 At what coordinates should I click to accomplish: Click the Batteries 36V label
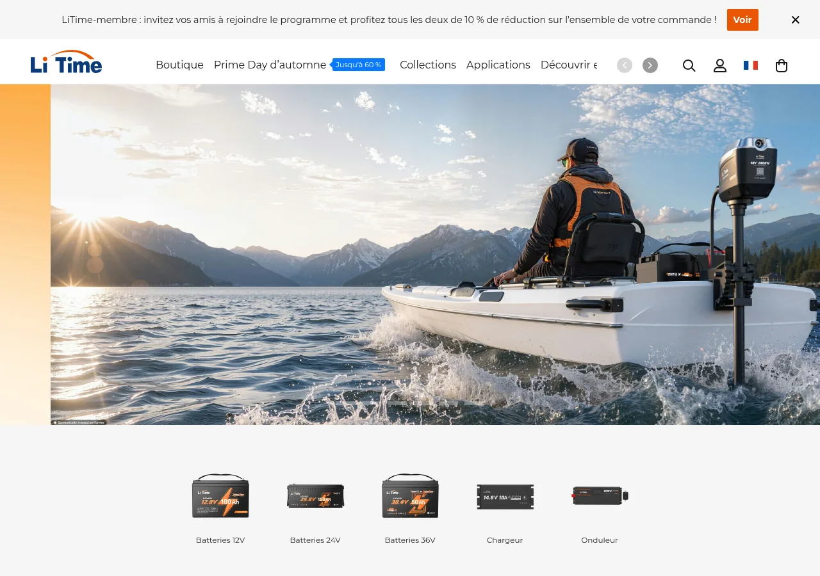pyautogui.click(x=410, y=540)
